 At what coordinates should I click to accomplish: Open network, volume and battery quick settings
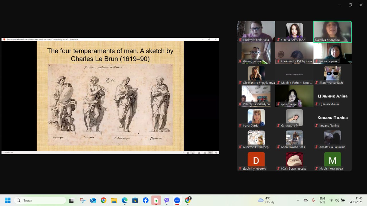(x=337, y=200)
